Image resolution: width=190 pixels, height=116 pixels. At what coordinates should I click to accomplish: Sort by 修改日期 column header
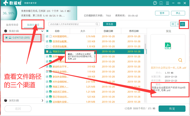134,31
